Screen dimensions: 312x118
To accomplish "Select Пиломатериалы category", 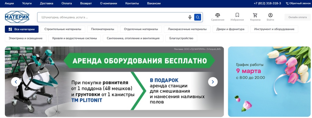I will (103, 29).
